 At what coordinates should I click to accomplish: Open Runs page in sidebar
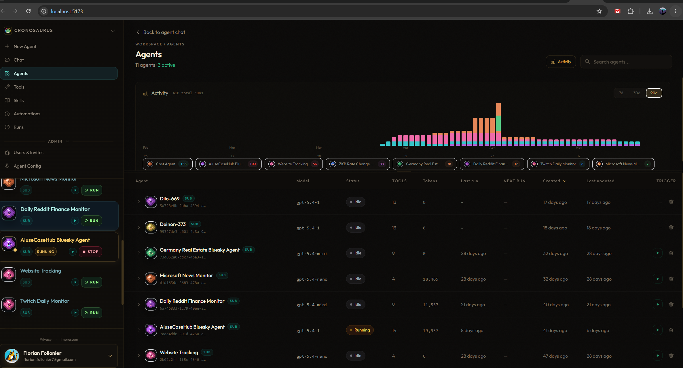[59, 127]
